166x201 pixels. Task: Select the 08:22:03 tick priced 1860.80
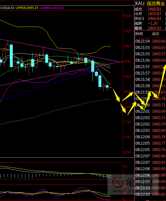tap(150, 130)
